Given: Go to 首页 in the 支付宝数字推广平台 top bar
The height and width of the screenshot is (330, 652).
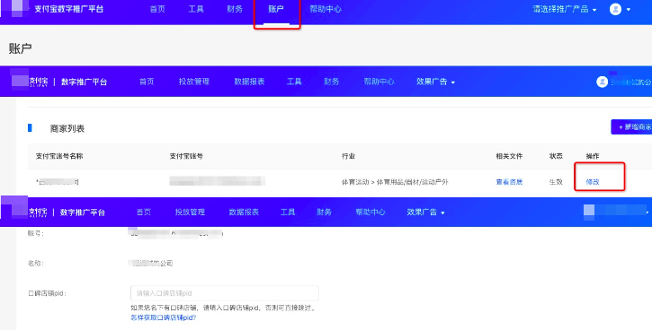Looking at the screenshot, I should [157, 9].
